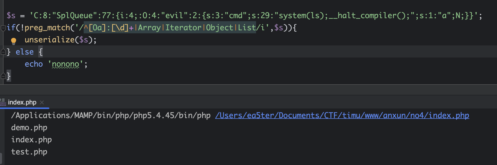Screen dimensions: 497x165
Task: Open the index.php file path link
Action: (342, 115)
